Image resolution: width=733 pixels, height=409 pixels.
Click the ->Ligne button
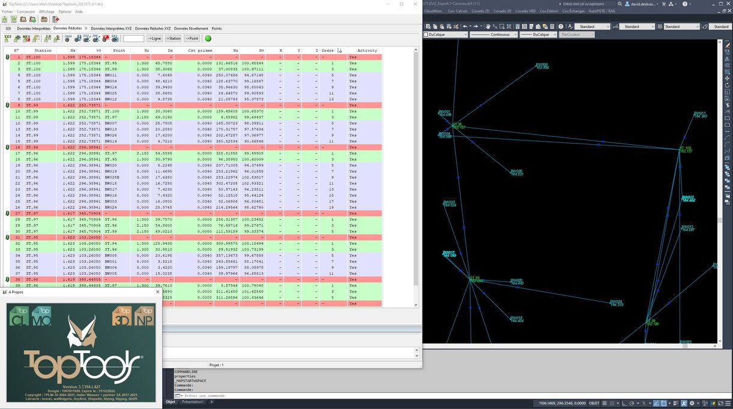pos(154,38)
